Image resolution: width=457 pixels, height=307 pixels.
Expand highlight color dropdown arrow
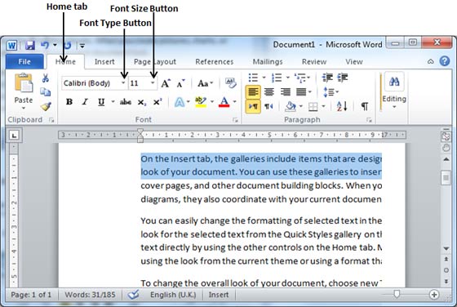[212, 102]
